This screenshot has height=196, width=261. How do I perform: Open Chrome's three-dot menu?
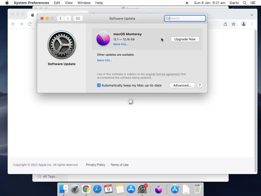pyautogui.click(x=252, y=24)
